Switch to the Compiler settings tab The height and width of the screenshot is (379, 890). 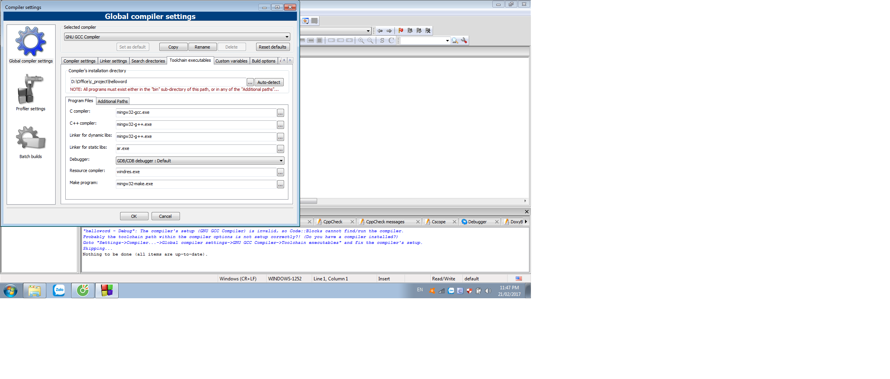pos(79,61)
